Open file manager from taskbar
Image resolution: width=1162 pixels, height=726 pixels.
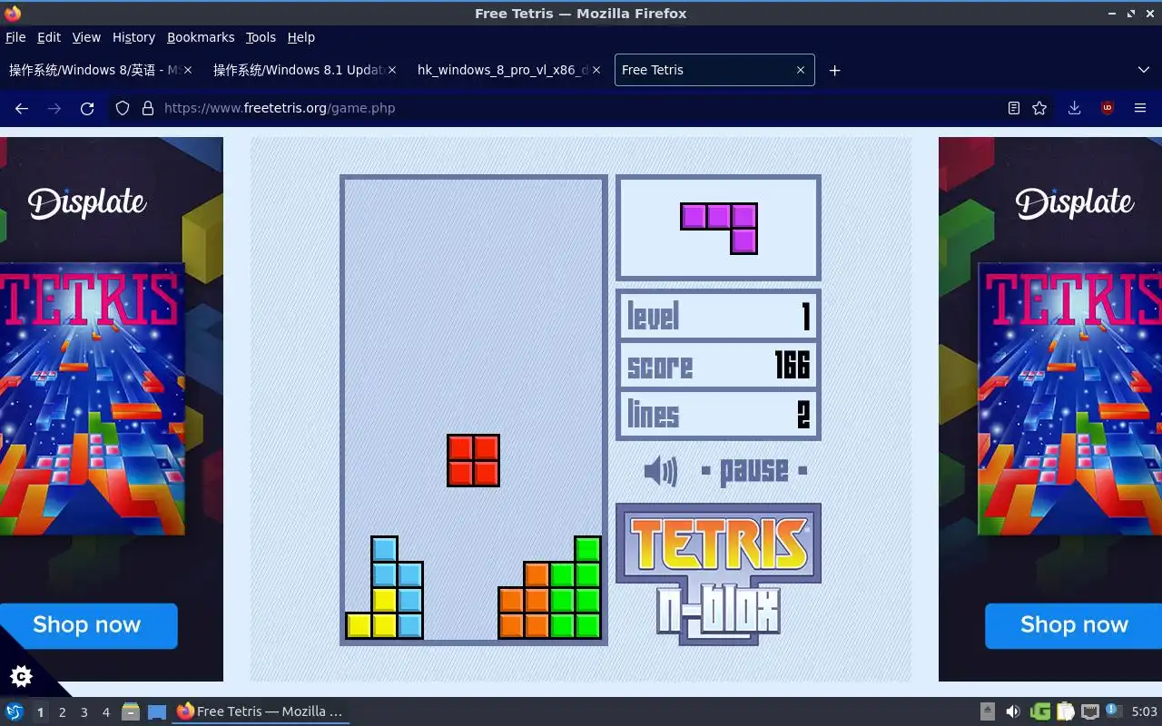[x=131, y=711]
